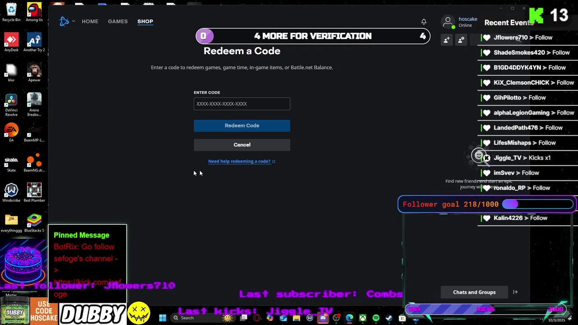Open Task View in taskbar

pos(243,318)
